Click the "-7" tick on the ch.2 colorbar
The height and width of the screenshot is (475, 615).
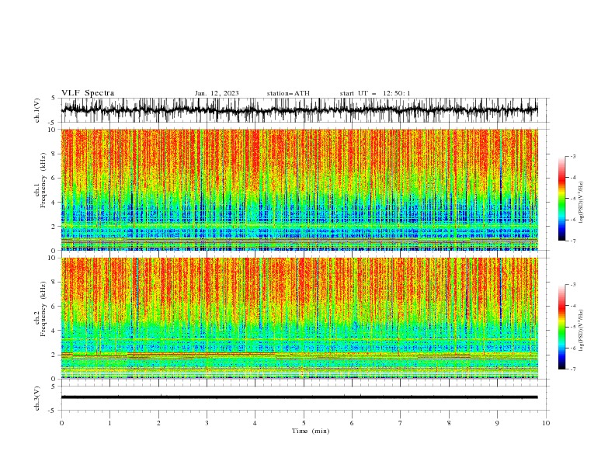pyautogui.click(x=572, y=369)
